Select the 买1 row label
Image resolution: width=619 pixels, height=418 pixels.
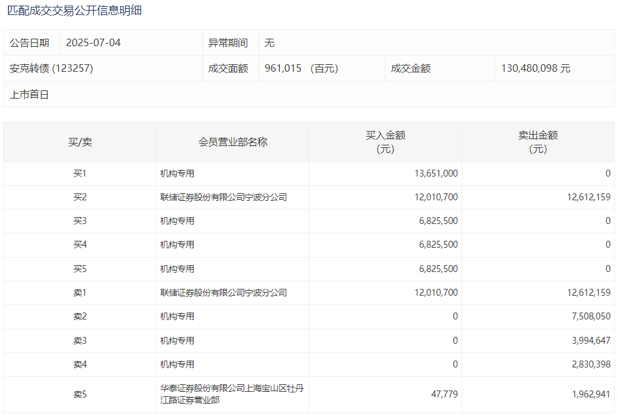point(80,173)
